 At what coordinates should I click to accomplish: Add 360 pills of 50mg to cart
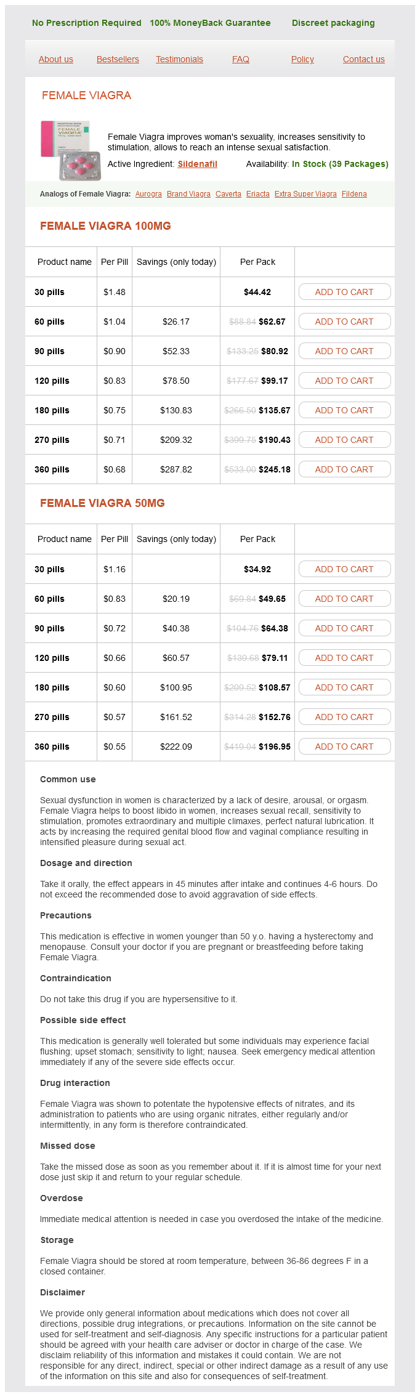pos(344,747)
